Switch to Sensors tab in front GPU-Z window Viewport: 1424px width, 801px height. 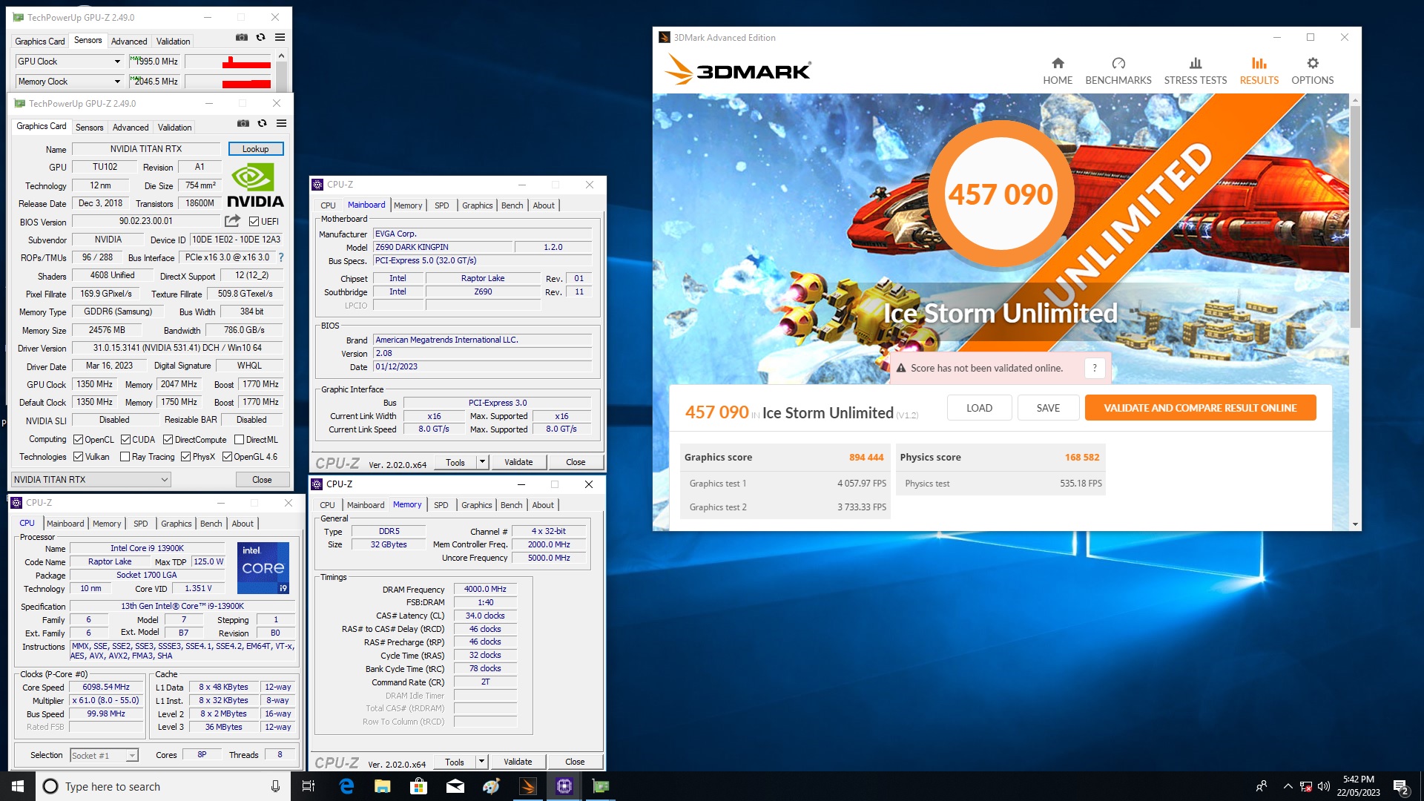pos(90,128)
